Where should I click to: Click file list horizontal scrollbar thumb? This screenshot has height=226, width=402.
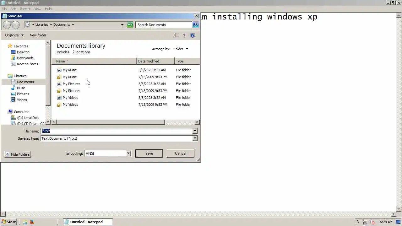point(110,122)
